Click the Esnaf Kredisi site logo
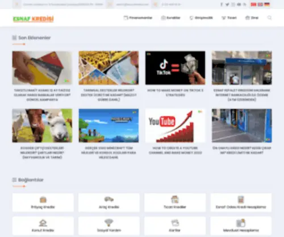The image size is (284, 237). [34, 19]
